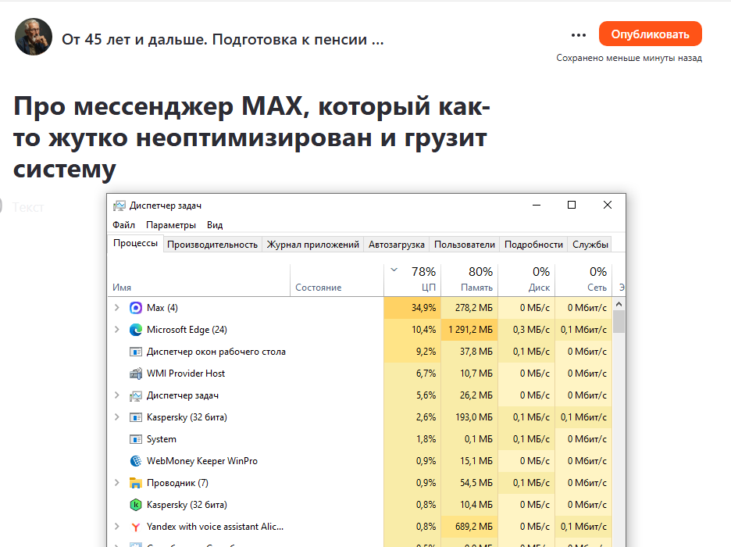Click the Текст placeholder in article body
The height and width of the screenshot is (547, 731).
(x=28, y=207)
